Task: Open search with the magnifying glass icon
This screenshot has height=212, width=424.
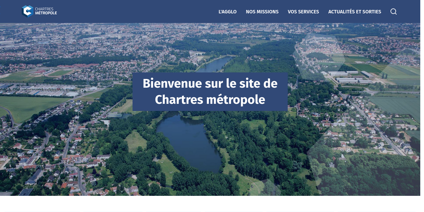Action: click(393, 12)
